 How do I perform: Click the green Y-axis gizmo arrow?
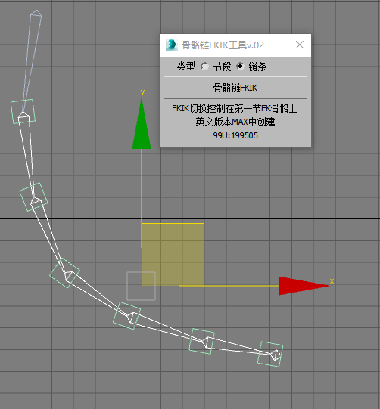coord(142,124)
